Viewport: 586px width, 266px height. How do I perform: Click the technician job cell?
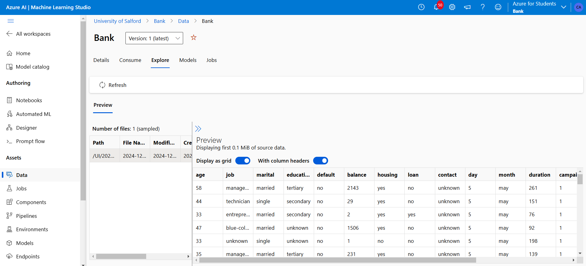(238, 201)
